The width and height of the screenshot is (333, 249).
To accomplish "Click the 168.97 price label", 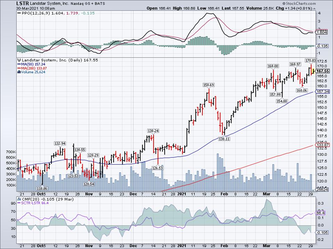I will (295, 64).
